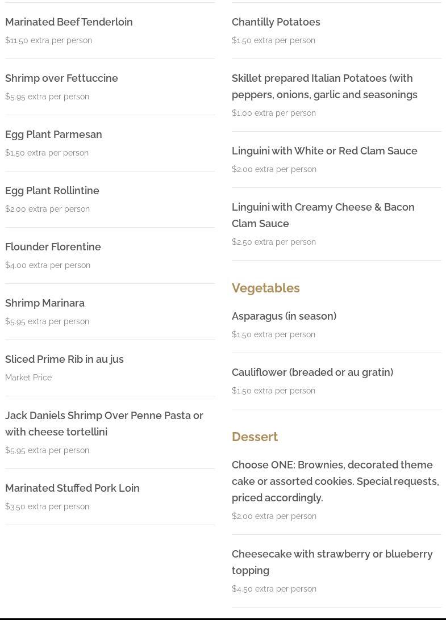Click the Egg Plant Parmesan title

(53, 134)
